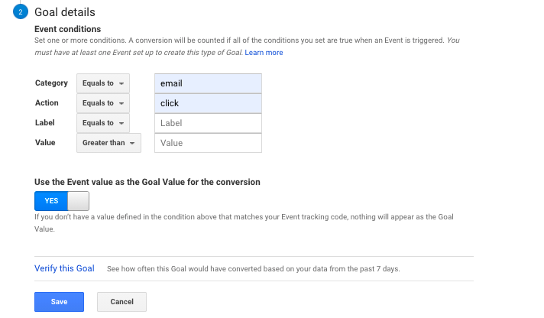Open the Learn more link

264,53
